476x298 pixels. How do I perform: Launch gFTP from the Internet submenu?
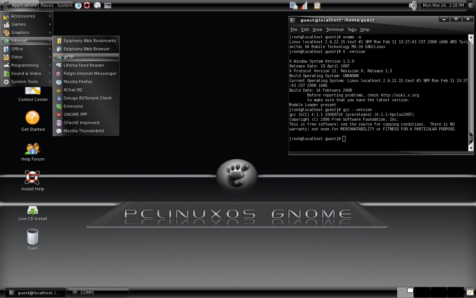[86, 57]
